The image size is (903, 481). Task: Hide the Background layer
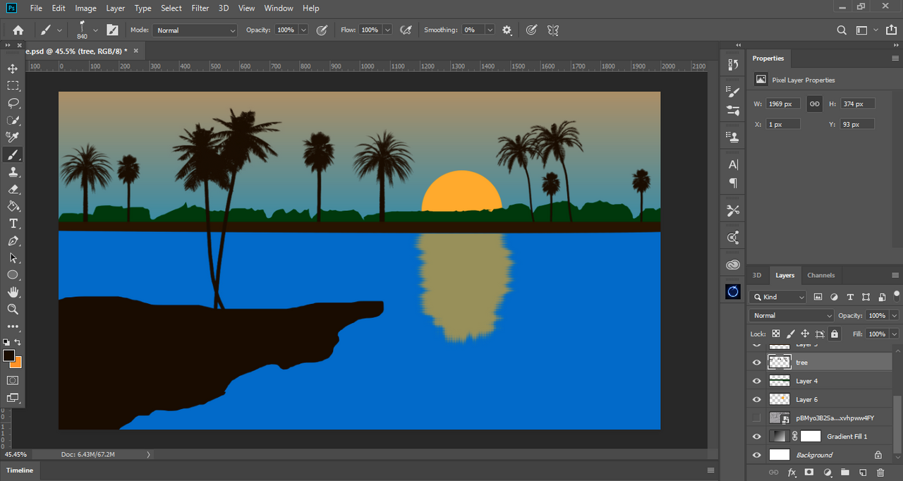coord(757,455)
